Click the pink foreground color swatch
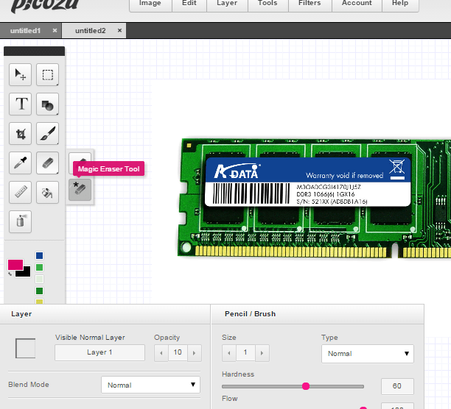Image resolution: width=451 pixels, height=409 pixels. coord(14,264)
